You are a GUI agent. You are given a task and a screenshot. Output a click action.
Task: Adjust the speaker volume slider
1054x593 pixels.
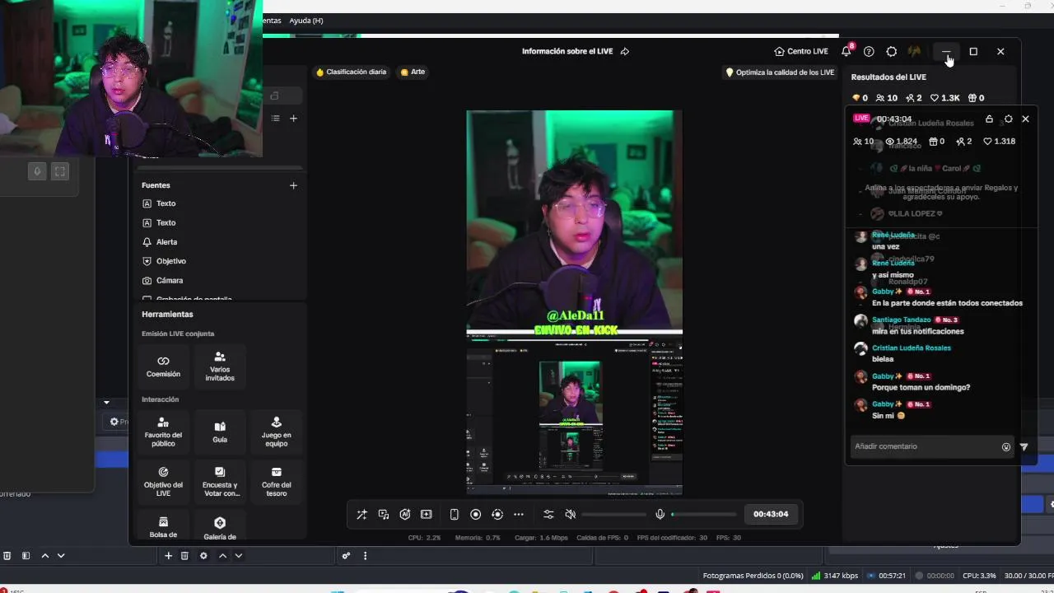(613, 514)
